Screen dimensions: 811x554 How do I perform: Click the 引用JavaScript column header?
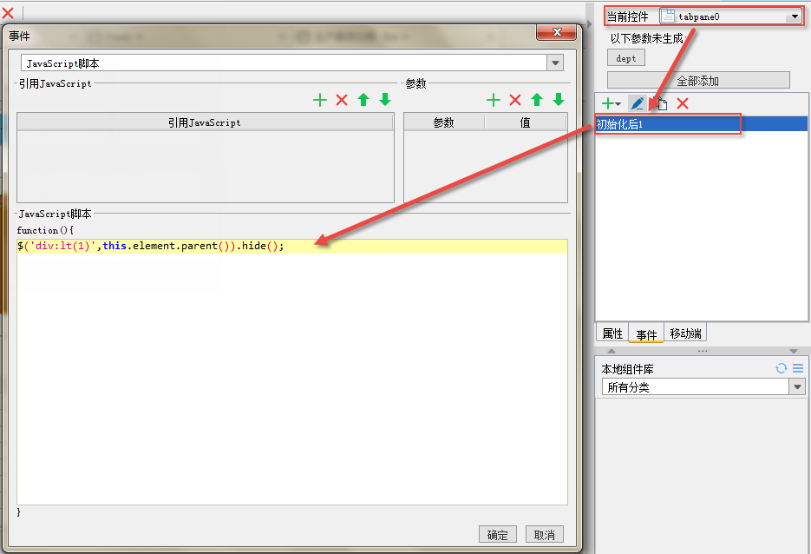click(x=205, y=122)
